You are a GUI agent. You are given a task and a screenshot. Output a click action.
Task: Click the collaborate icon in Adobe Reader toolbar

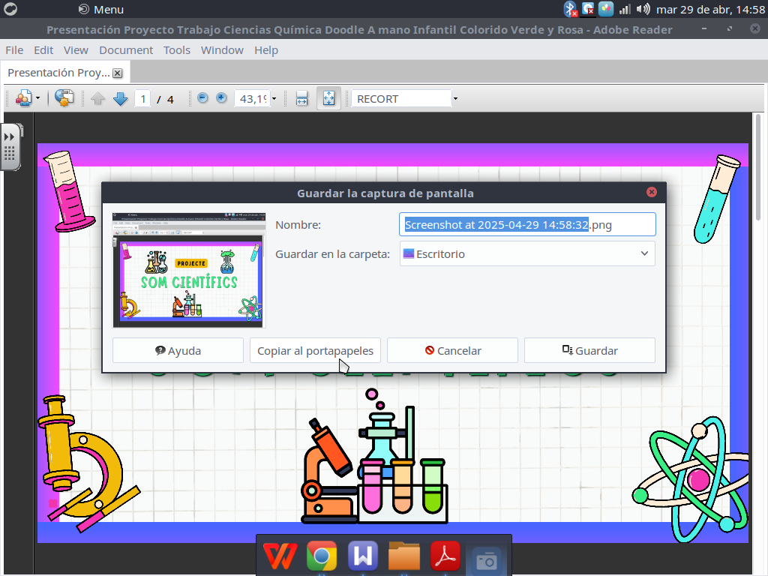click(x=23, y=98)
